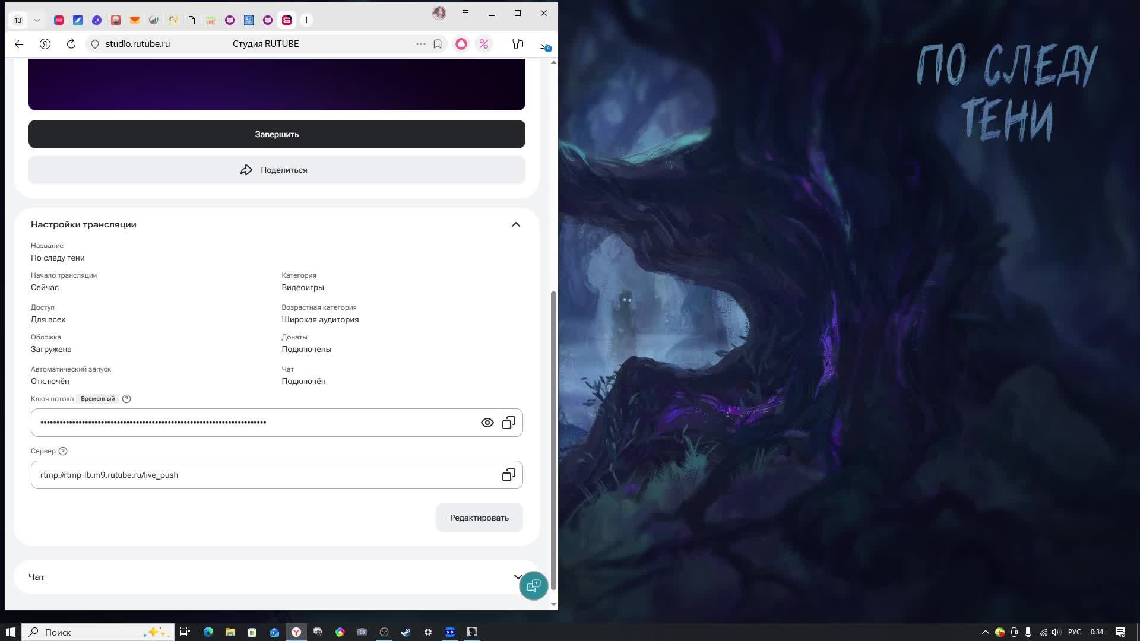The image size is (1140, 641).
Task: Copy the stream key to clipboard
Action: (x=509, y=423)
